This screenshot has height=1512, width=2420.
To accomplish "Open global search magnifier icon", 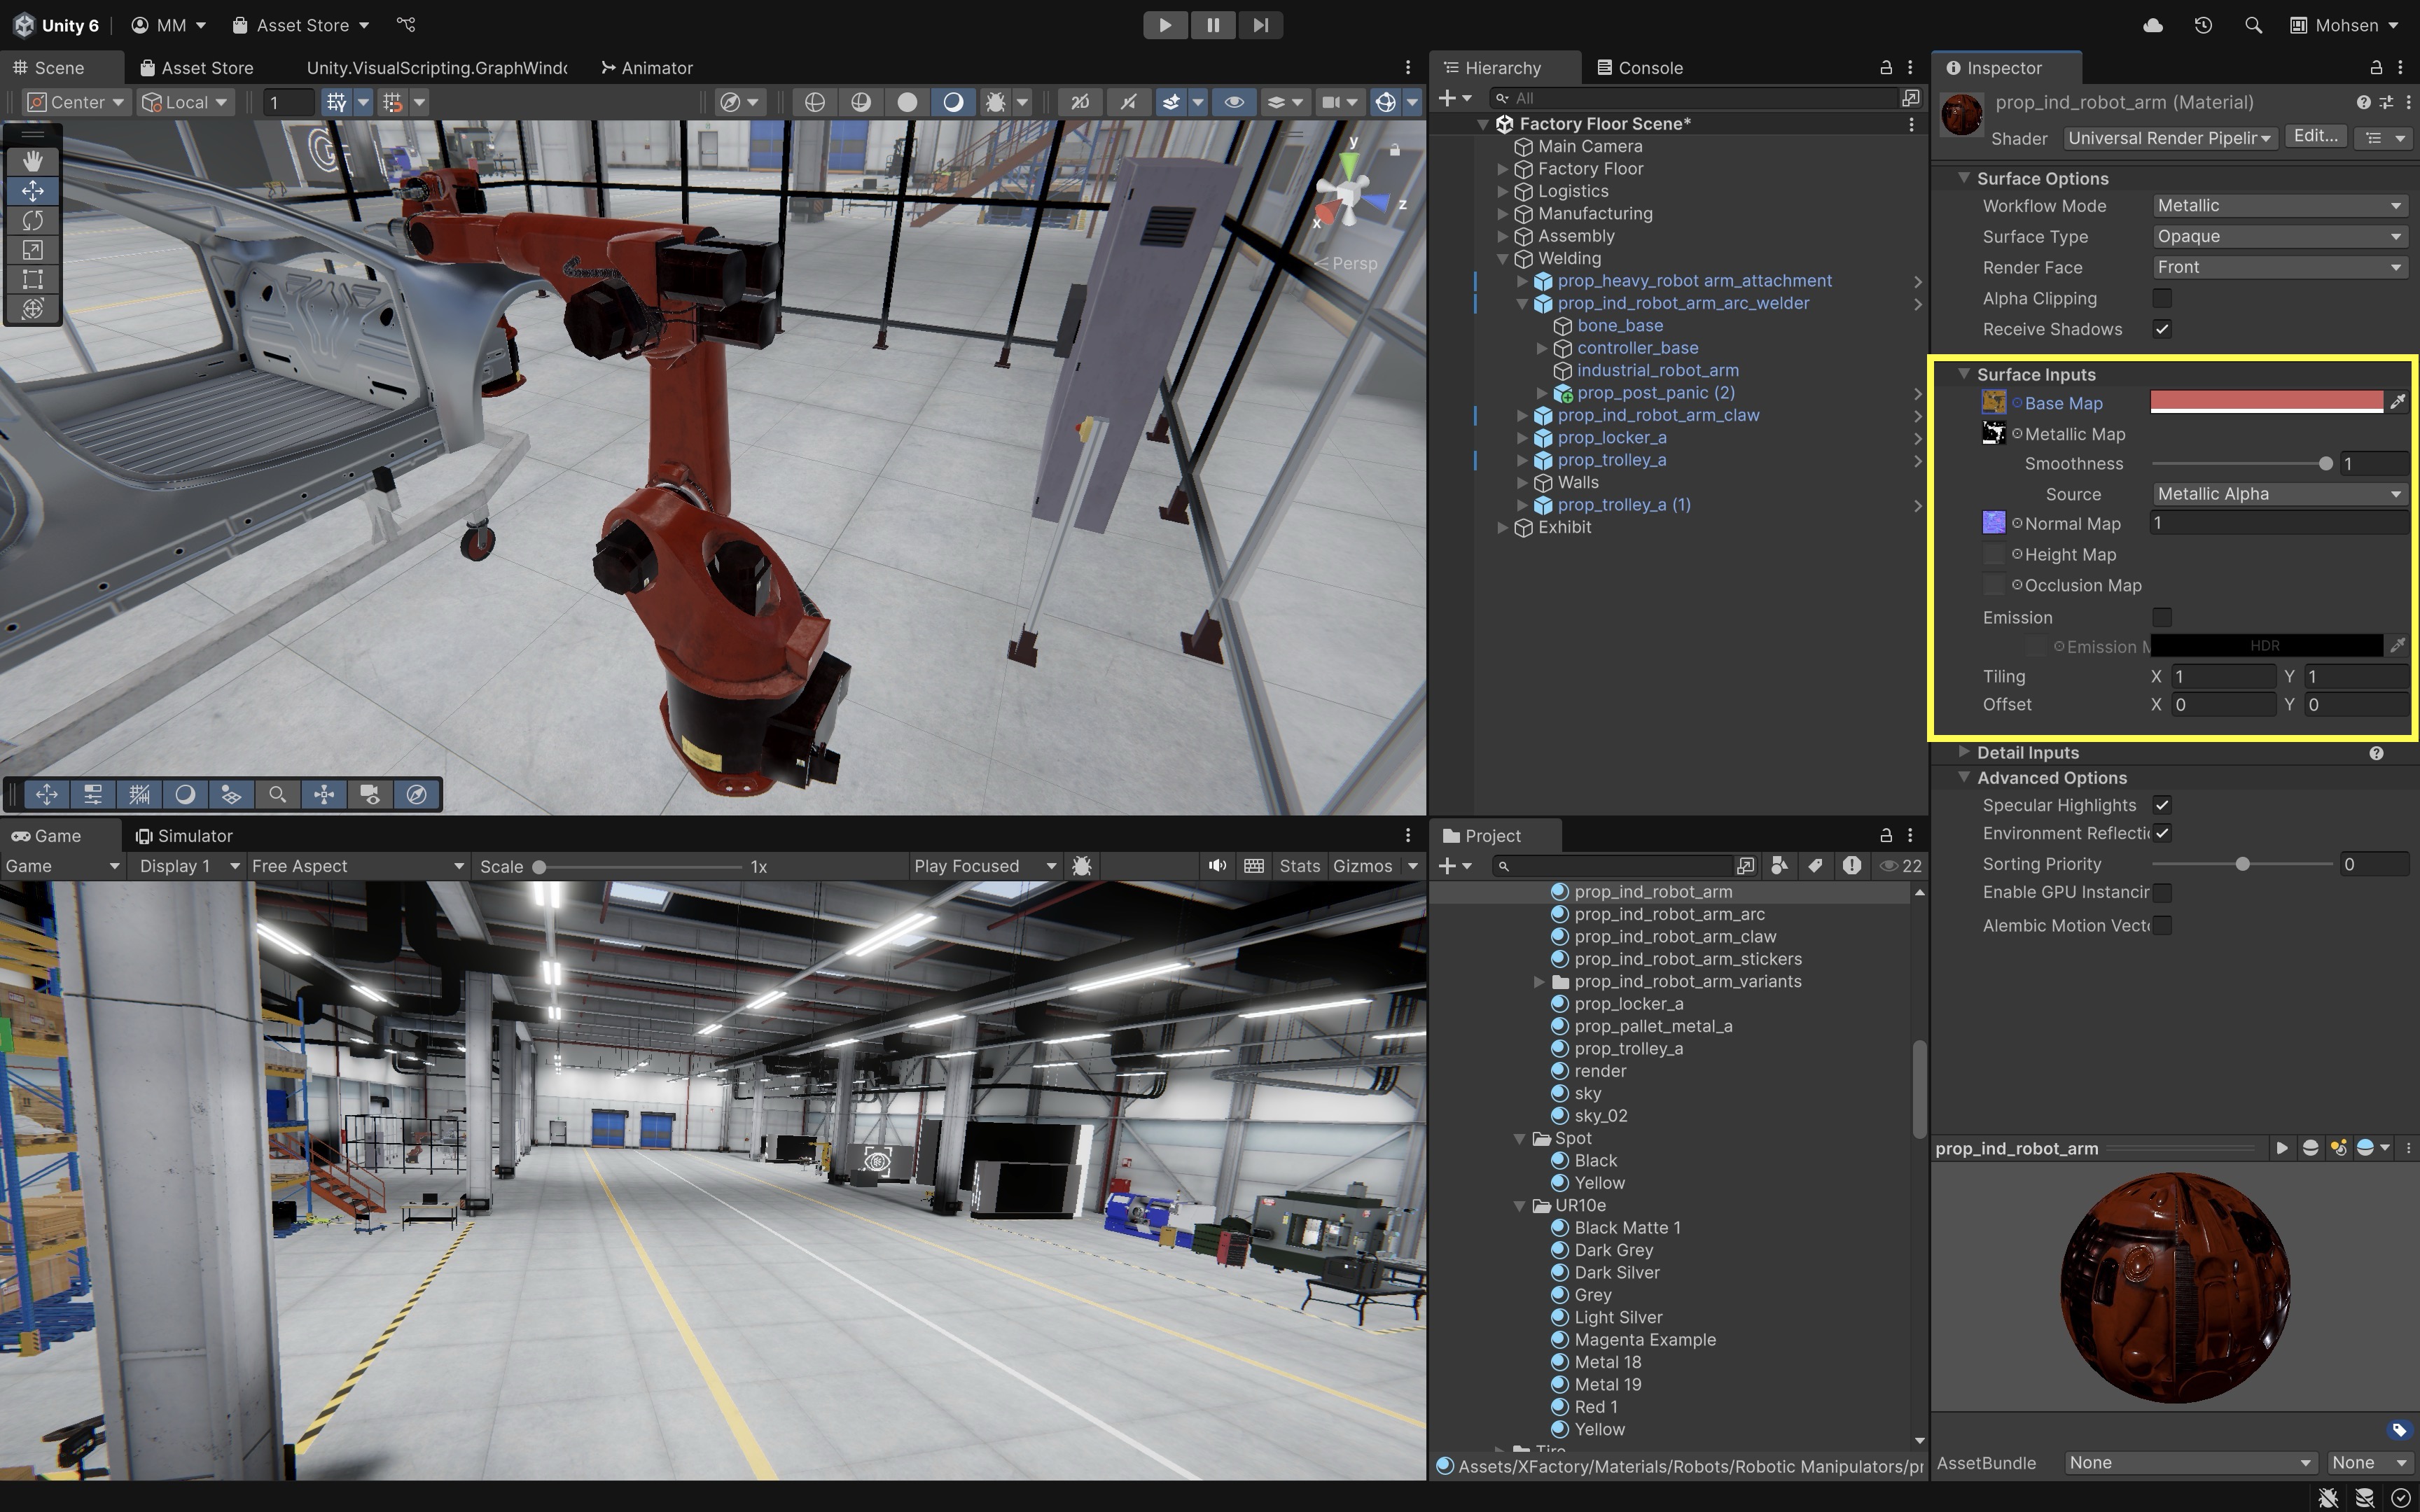I will 2253,25.
